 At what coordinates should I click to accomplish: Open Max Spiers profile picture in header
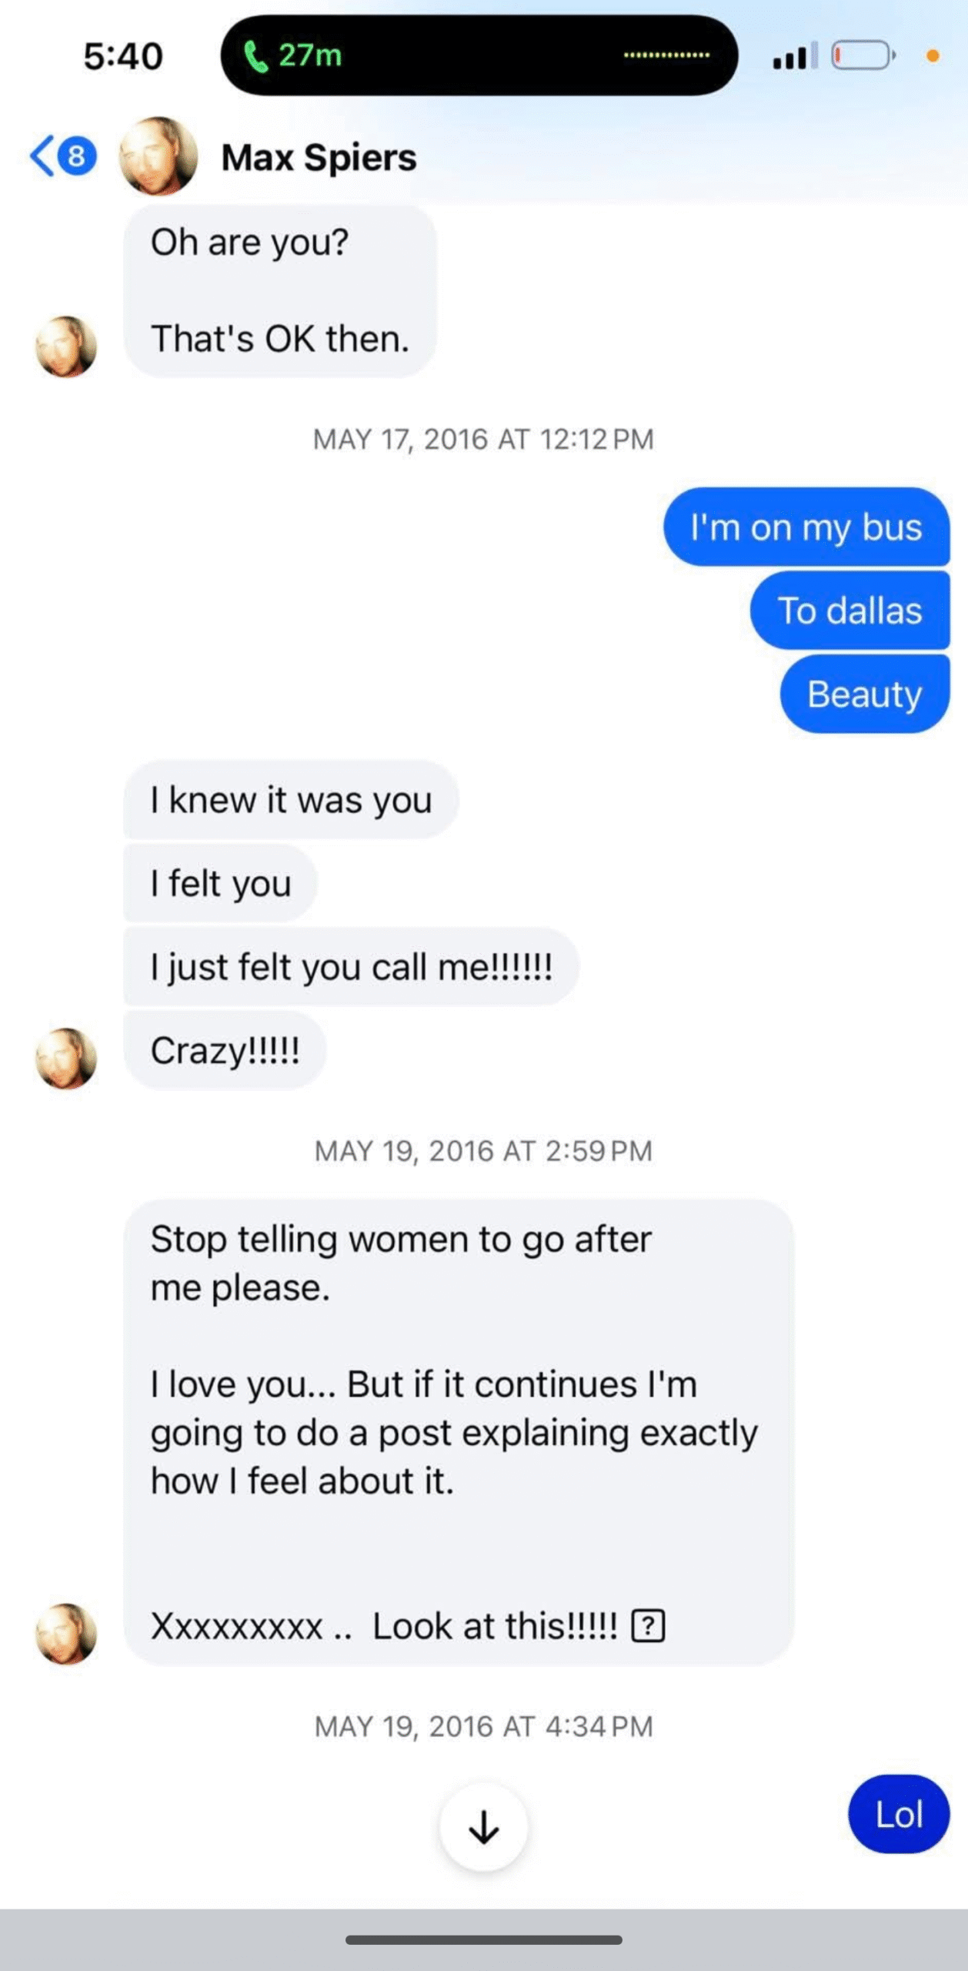(x=159, y=156)
